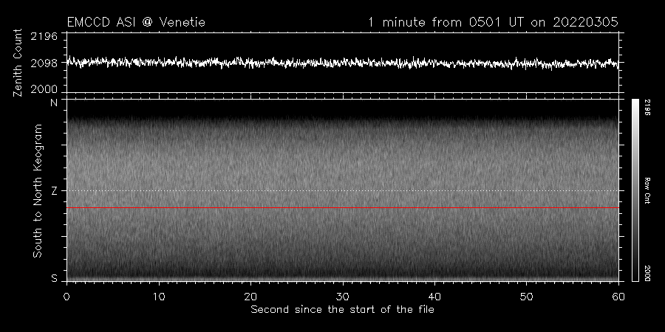Click the 0 second tick label
This screenshot has width=665, height=332.
click(x=66, y=297)
